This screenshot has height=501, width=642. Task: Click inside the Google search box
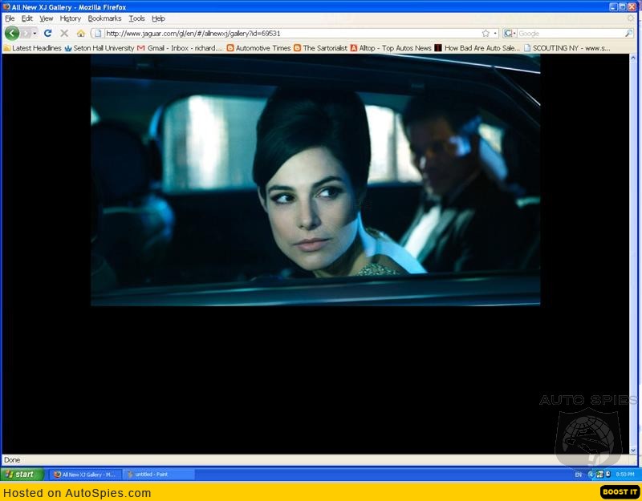(x=571, y=34)
